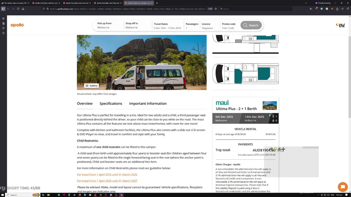The image size is (351, 197).
Task: Click the browser reload icon
Action: pos(18,9)
